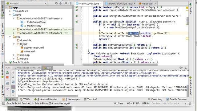The height and width of the screenshot is (111, 197).
Task: Rerun the app with the green rerun icon
Action: [7, 72]
